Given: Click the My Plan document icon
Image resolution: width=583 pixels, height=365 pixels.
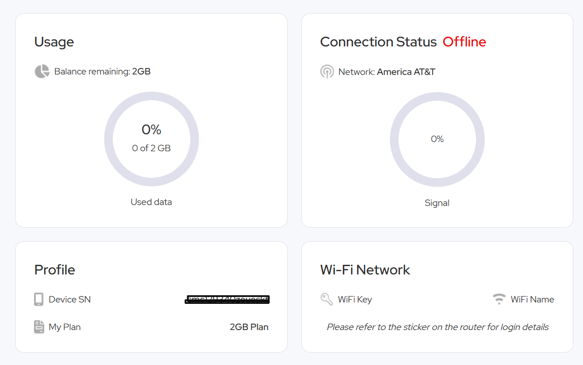Looking at the screenshot, I should coord(39,327).
